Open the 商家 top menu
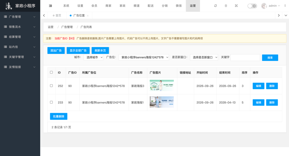 click(x=108, y=6)
